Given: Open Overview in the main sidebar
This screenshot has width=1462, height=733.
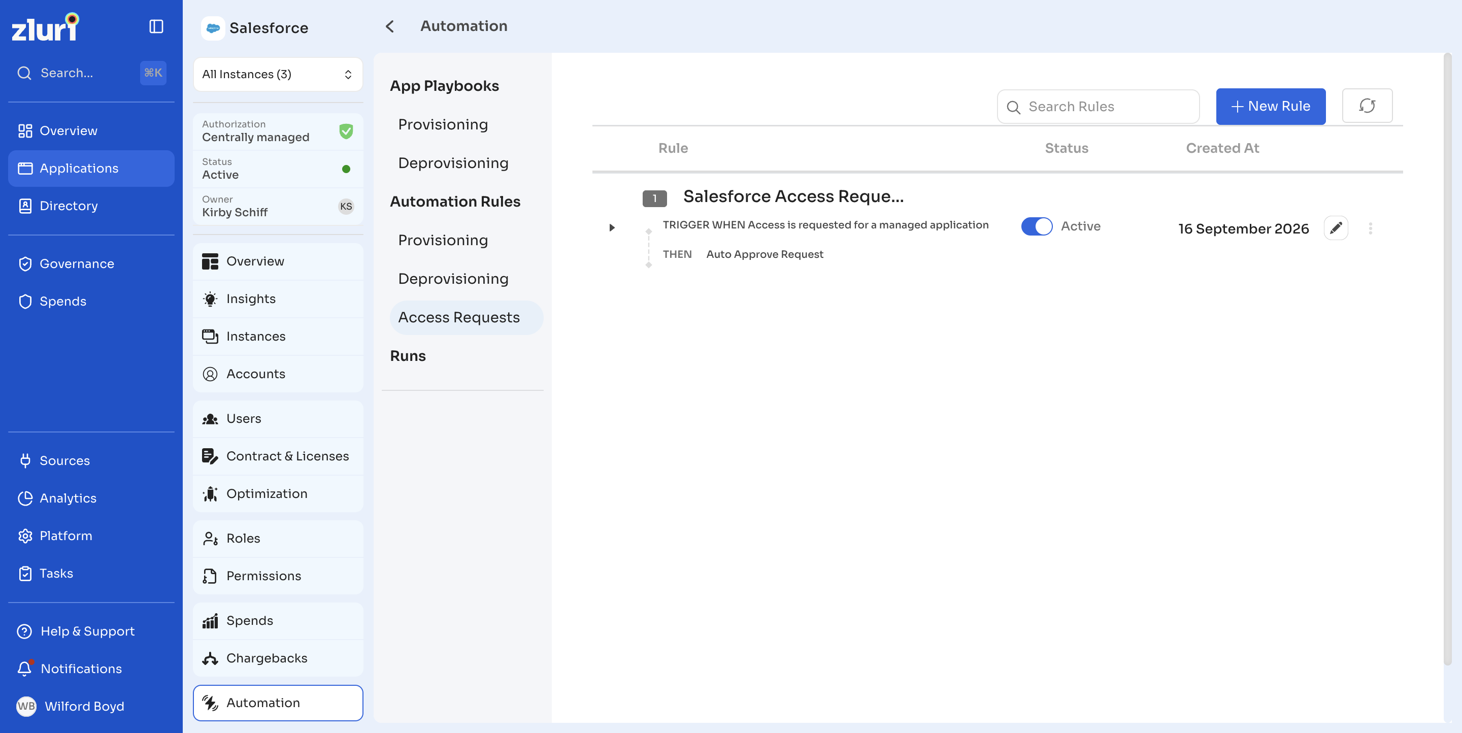Looking at the screenshot, I should click(91, 131).
